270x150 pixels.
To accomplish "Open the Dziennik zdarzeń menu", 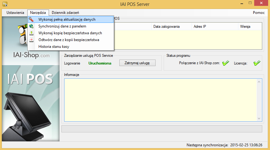I will click(65, 13).
